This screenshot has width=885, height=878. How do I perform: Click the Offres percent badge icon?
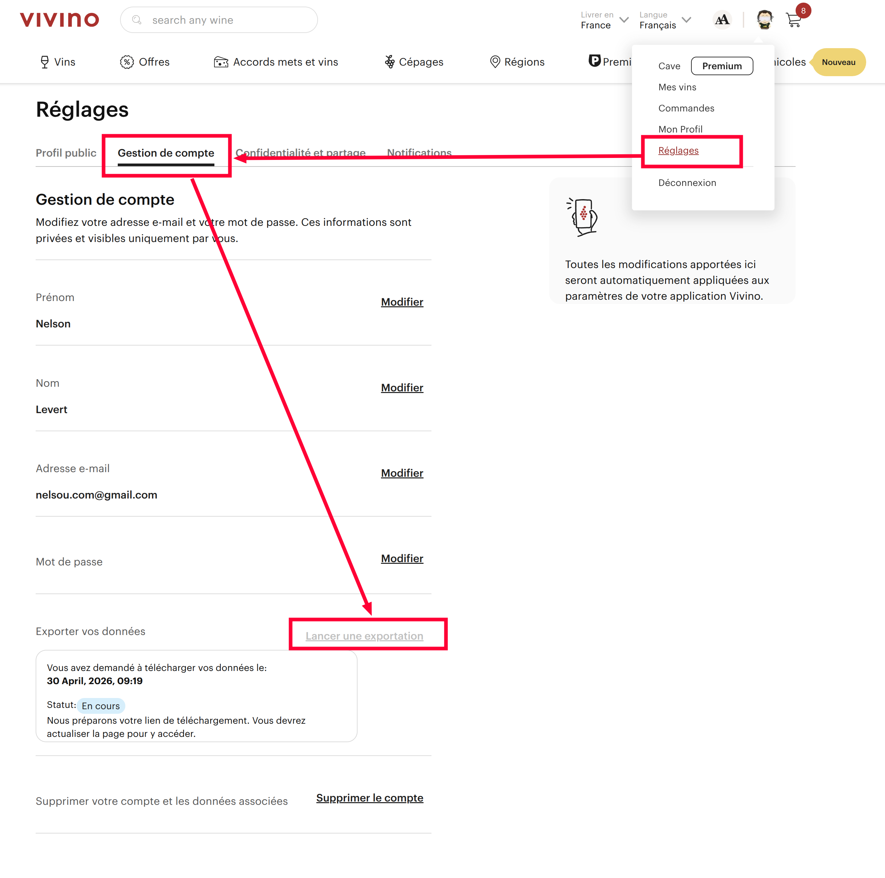[127, 62]
